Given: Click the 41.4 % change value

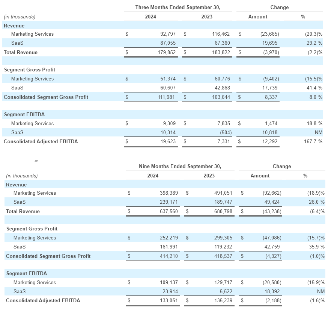Looking at the screenshot, I should [x=314, y=88].
